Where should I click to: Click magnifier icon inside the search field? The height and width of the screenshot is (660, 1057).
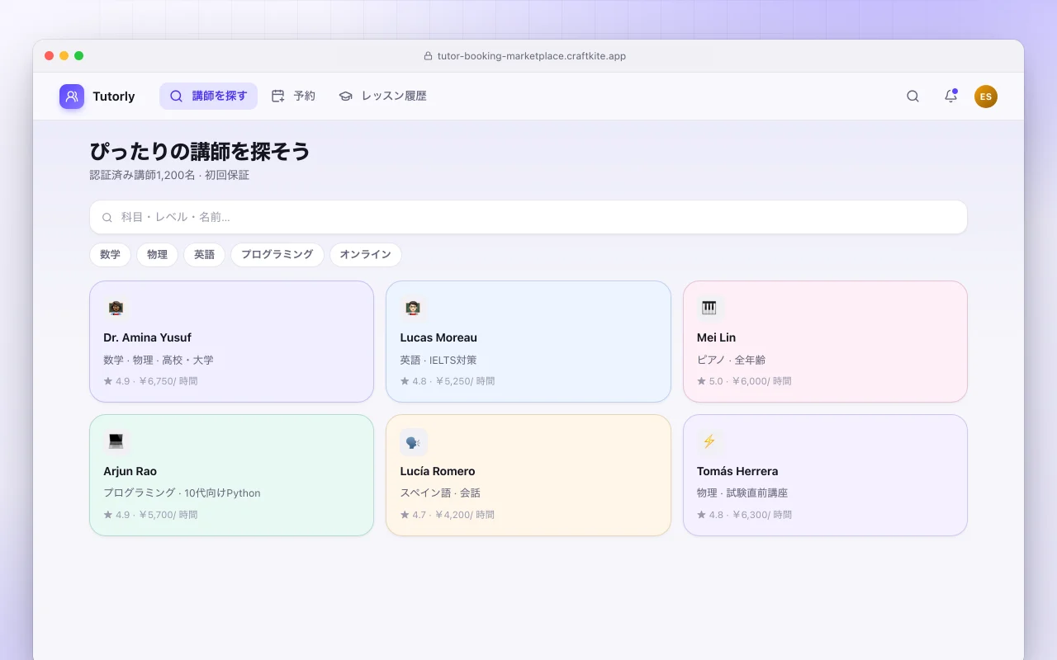pyautogui.click(x=107, y=218)
